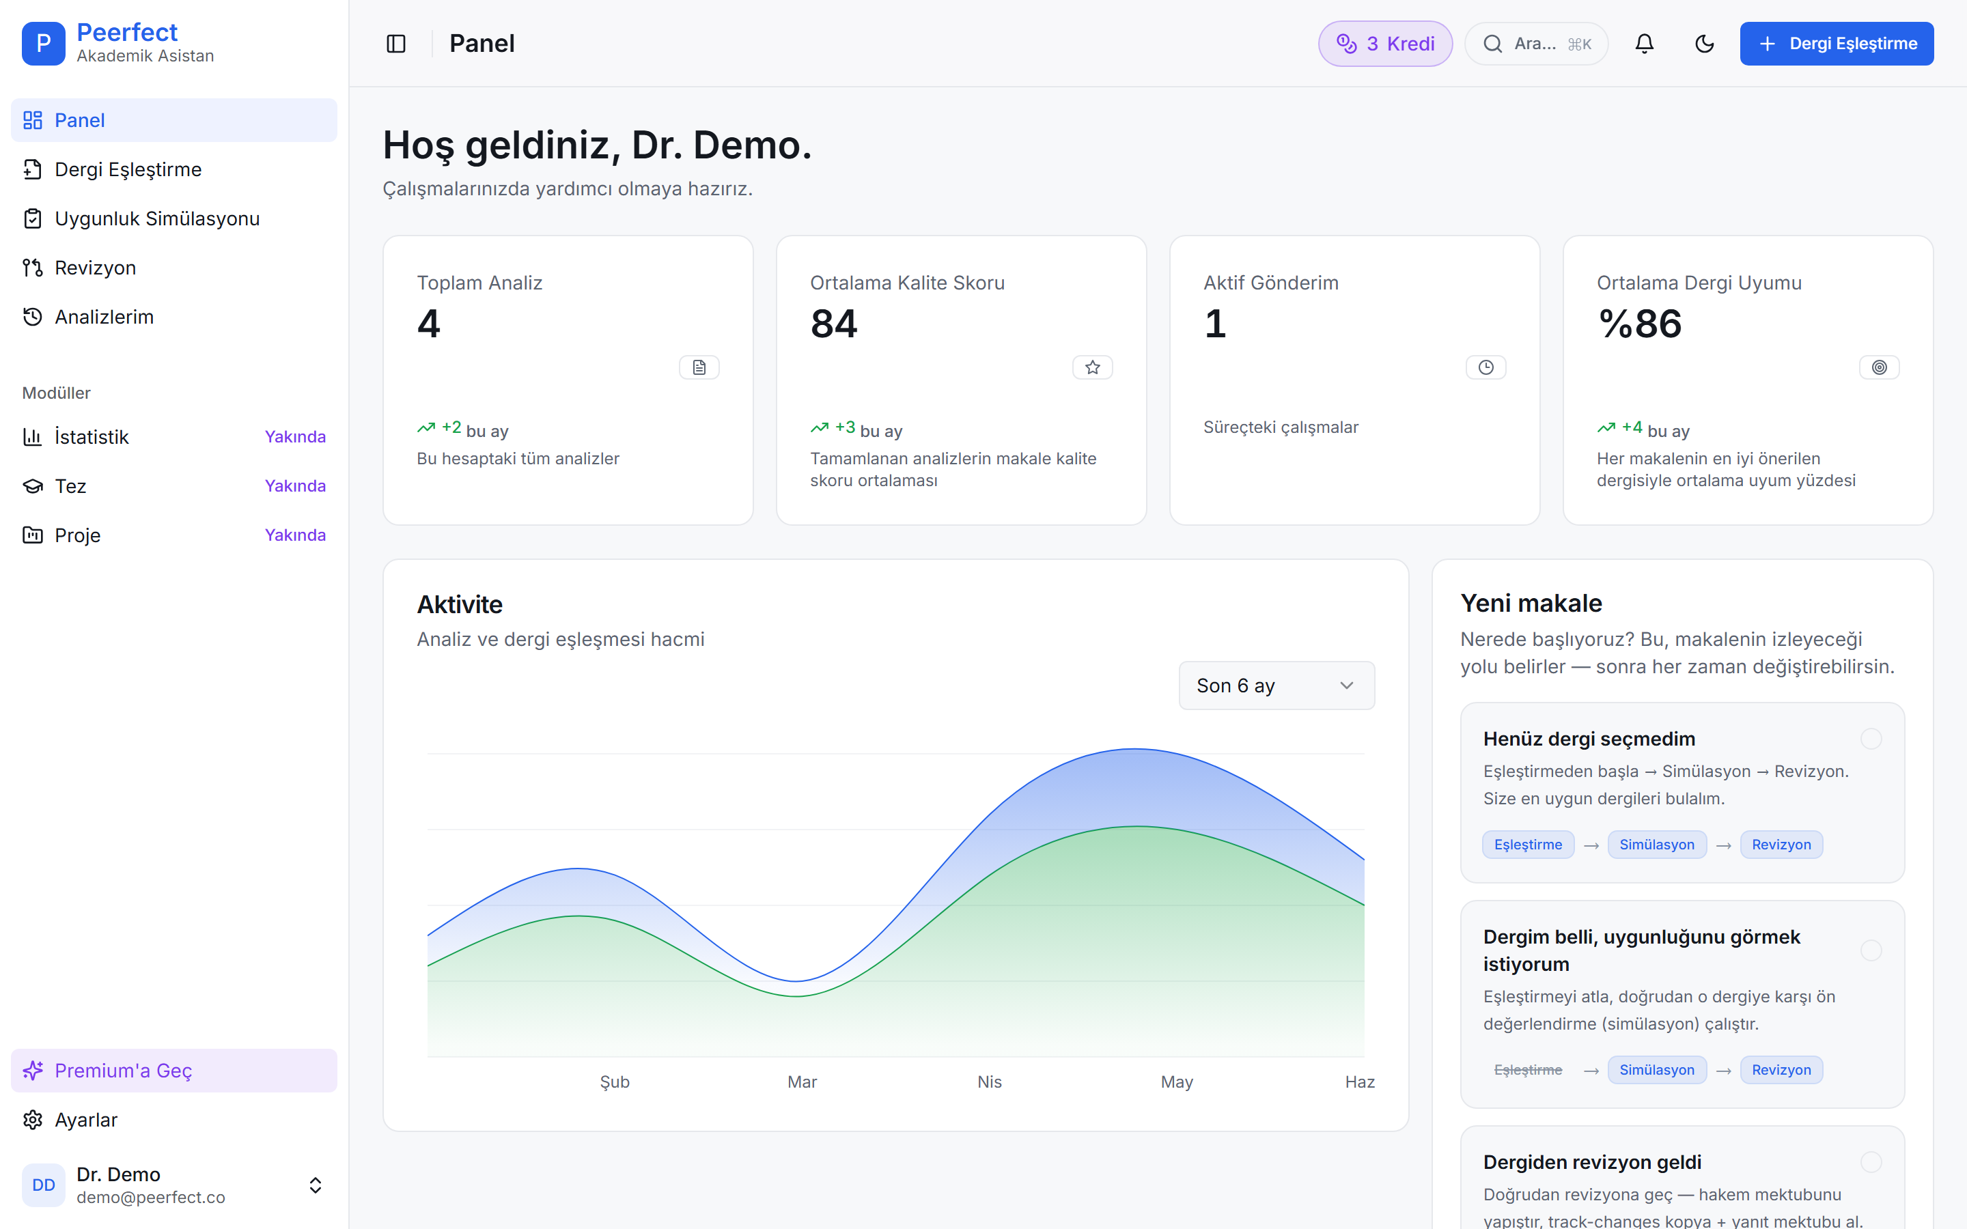1967x1229 pixels.
Task: Click the plus icon on Dergi Eşleştirme button
Action: point(1767,44)
